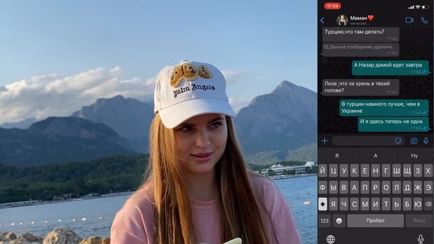Tap the voice message microphone beside camera
Image resolution: width=434 pixels, height=244 pixels.
426,141
